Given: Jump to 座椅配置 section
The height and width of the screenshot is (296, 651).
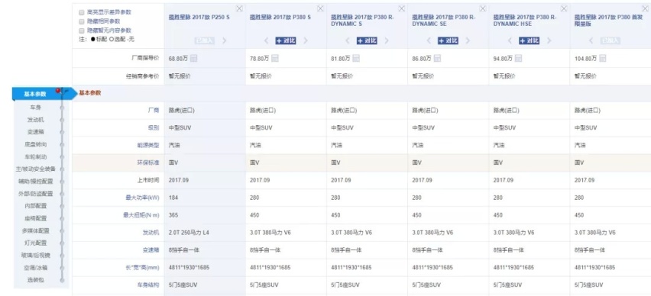Looking at the screenshot, I should pyautogui.click(x=35, y=218).
